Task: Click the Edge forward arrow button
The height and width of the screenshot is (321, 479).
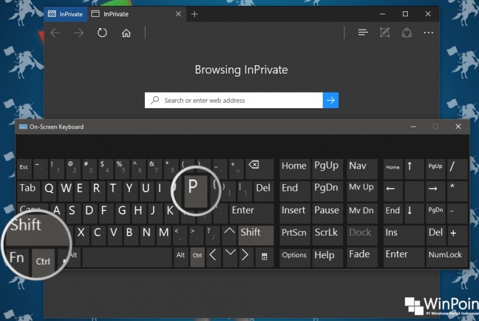Action: pyautogui.click(x=78, y=33)
